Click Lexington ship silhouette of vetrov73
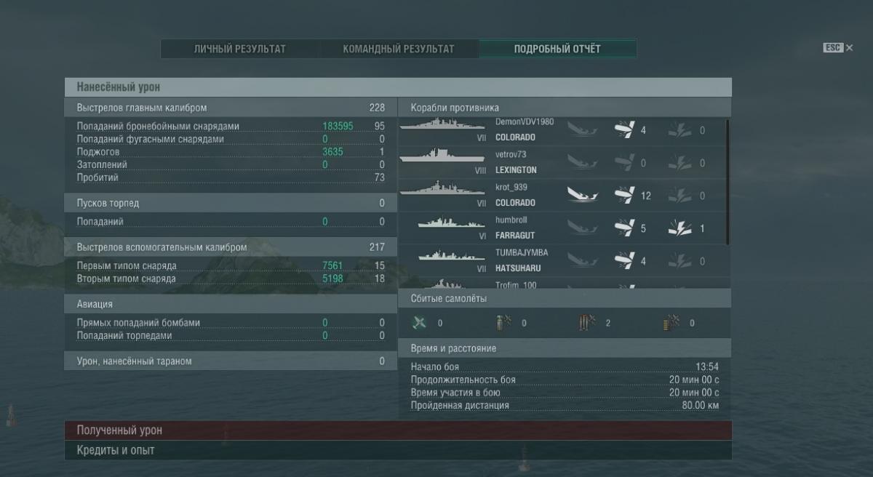The height and width of the screenshot is (477, 873). coord(442,157)
